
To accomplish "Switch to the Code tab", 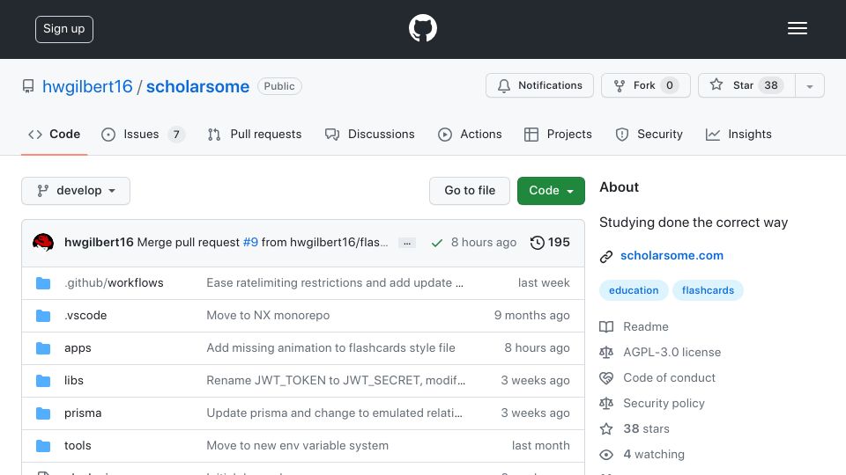I will [54, 134].
